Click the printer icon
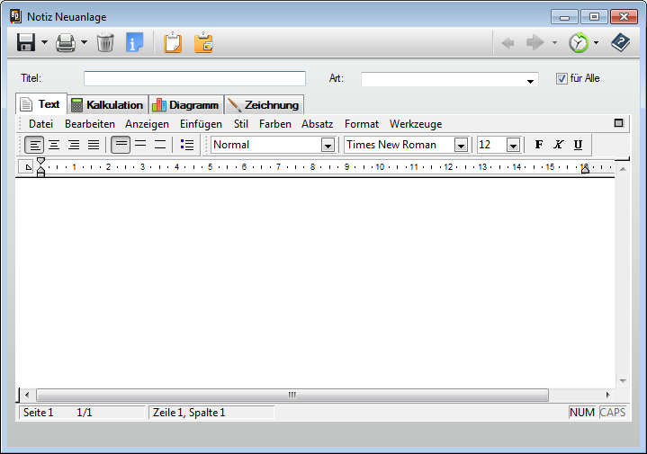 (x=66, y=42)
